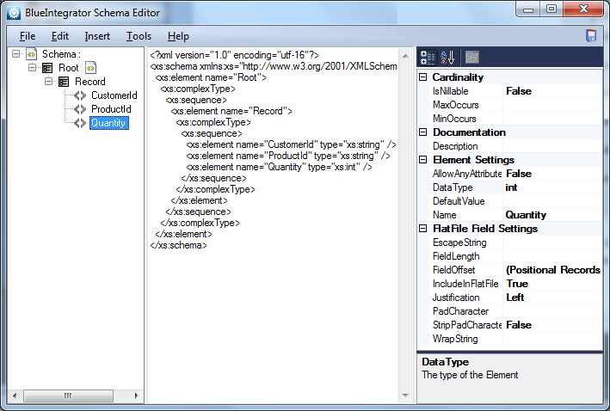The image size is (610, 411).
Task: Select the ProductId element in tree
Action: coord(111,109)
